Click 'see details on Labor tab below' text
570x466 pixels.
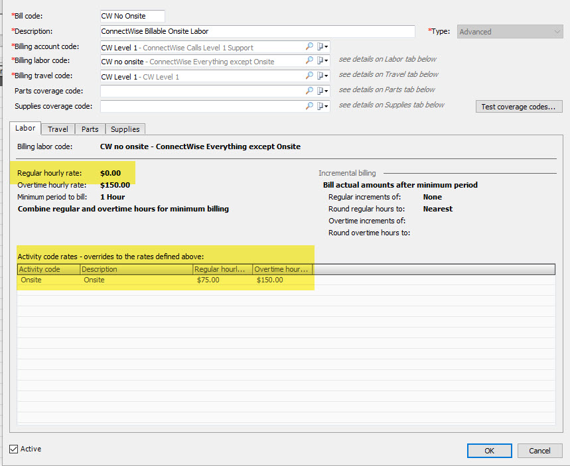(388, 59)
